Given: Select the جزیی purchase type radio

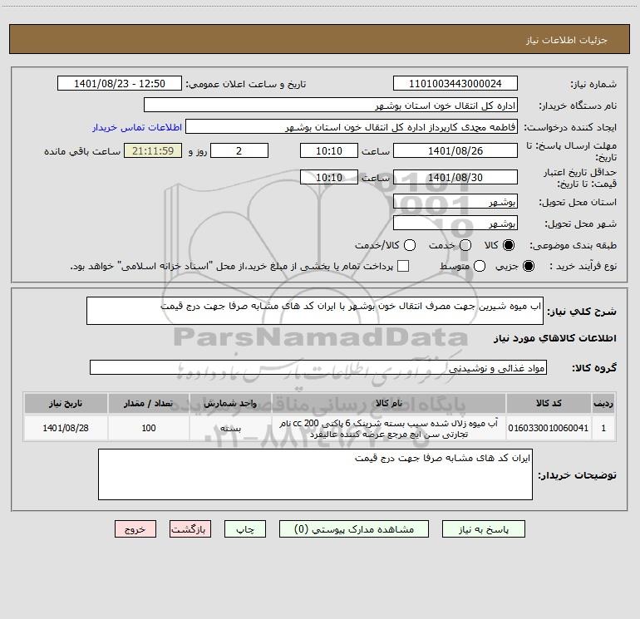Looking at the screenshot, I should (529, 266).
